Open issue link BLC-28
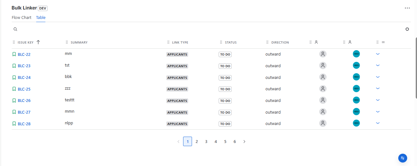 [24, 124]
